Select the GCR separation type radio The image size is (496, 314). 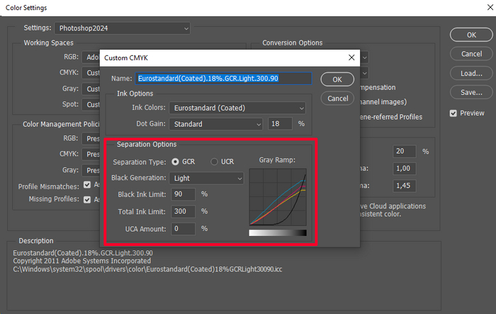(175, 162)
